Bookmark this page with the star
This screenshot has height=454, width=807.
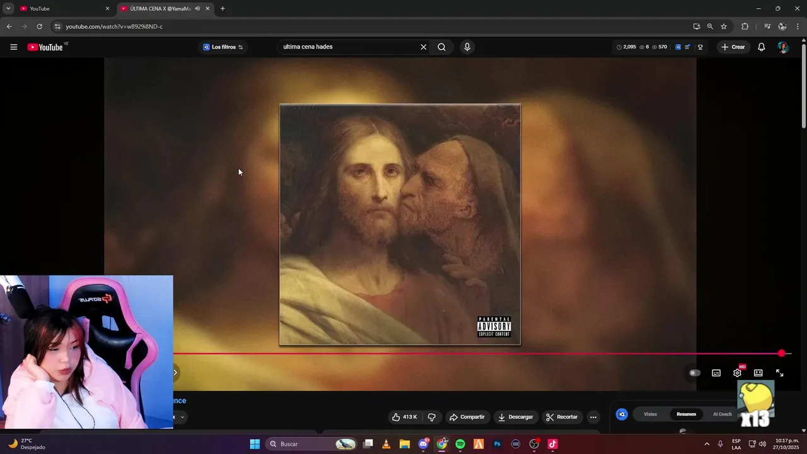pos(724,26)
